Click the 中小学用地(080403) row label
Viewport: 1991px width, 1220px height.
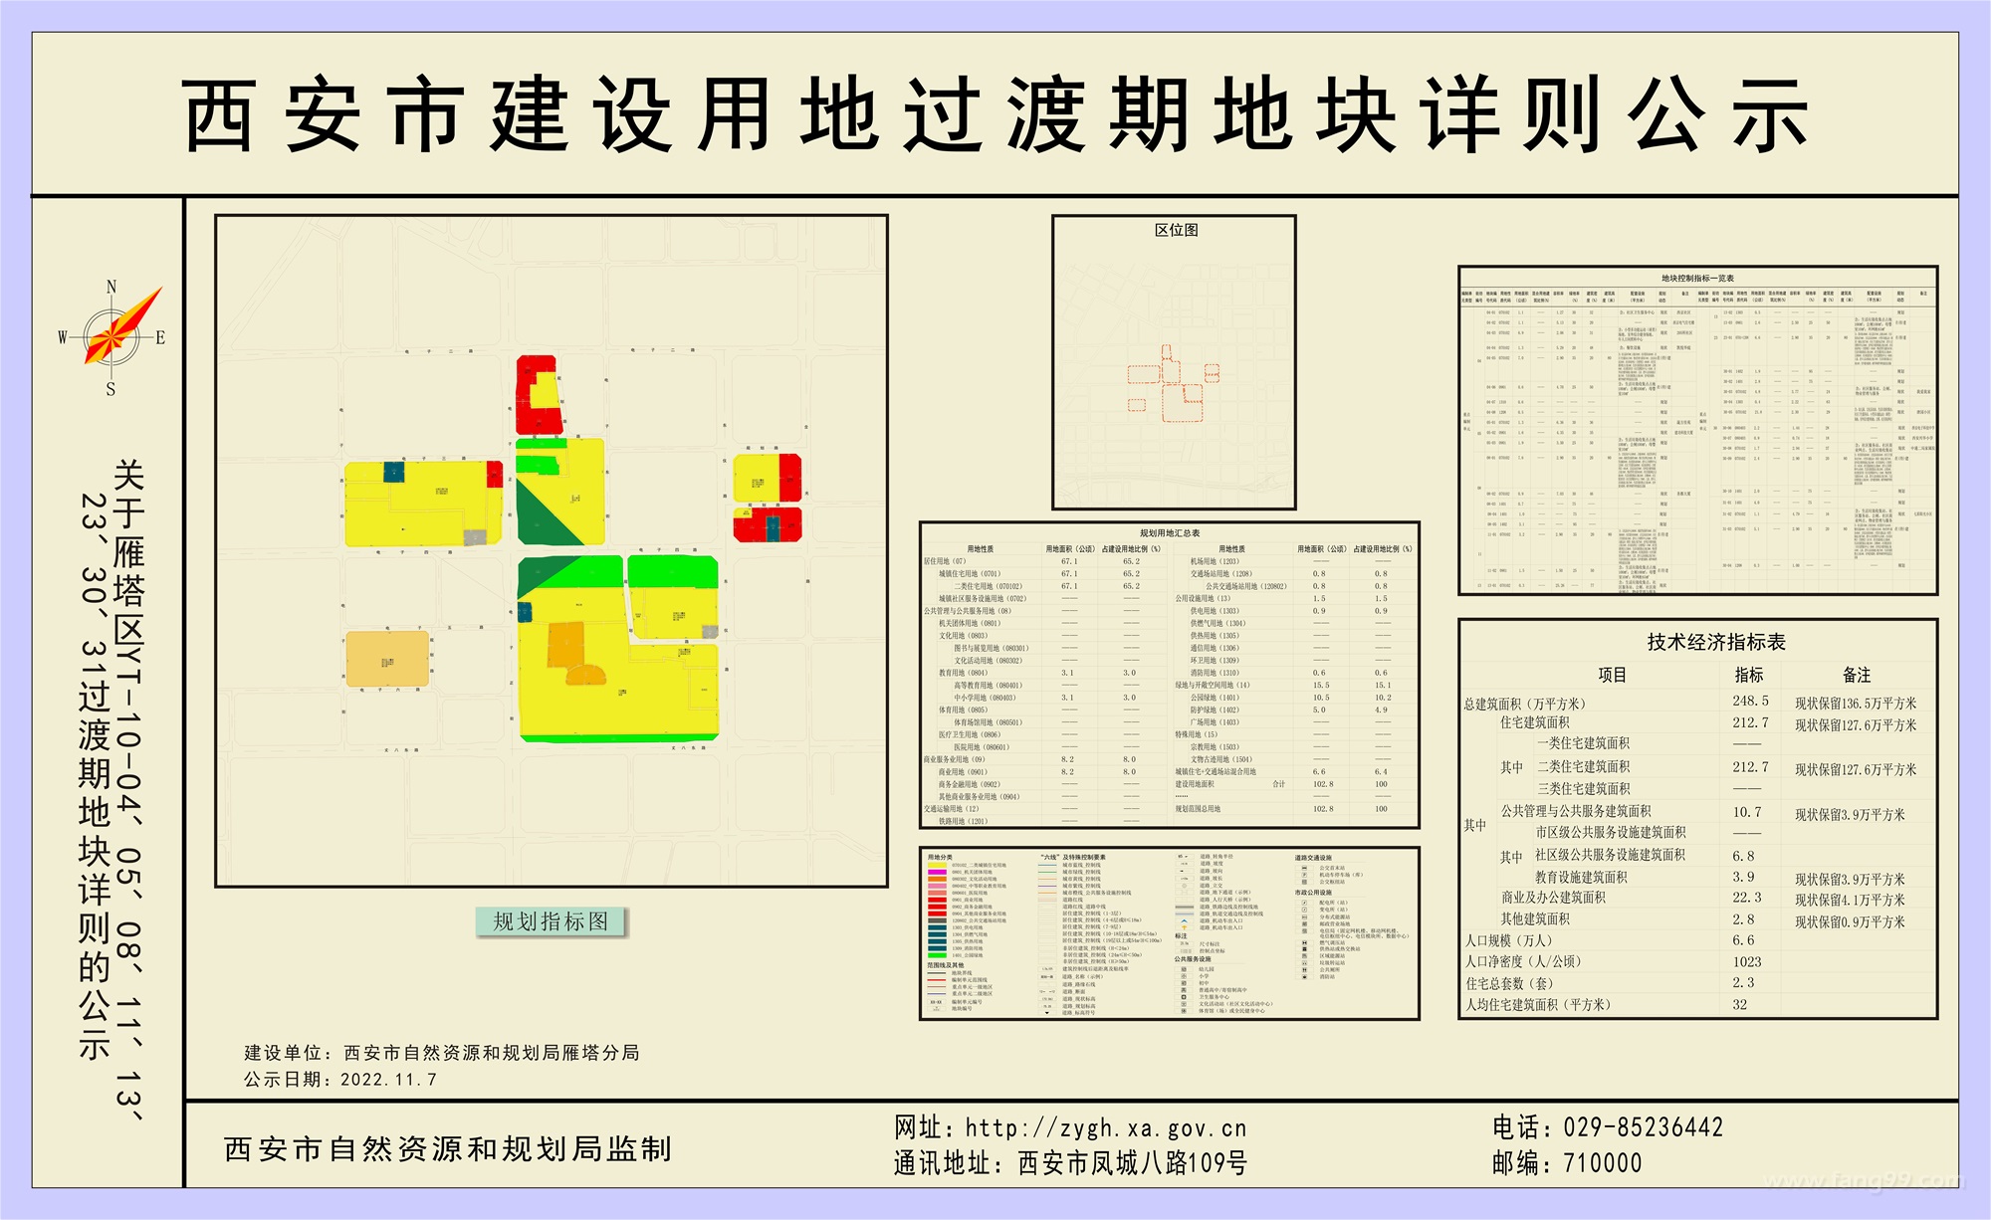[986, 698]
